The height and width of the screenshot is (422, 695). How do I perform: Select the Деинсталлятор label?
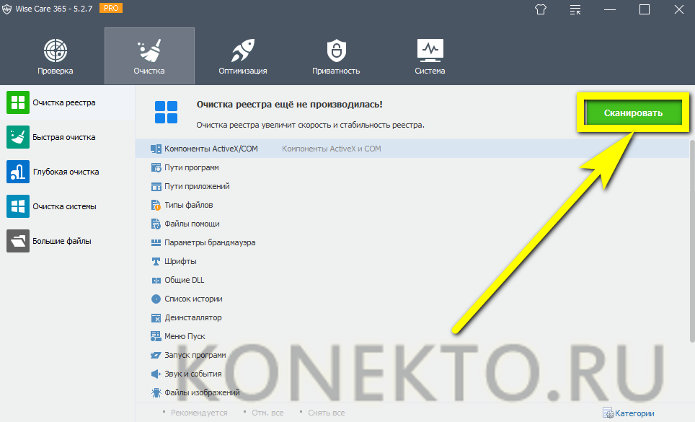coord(192,317)
